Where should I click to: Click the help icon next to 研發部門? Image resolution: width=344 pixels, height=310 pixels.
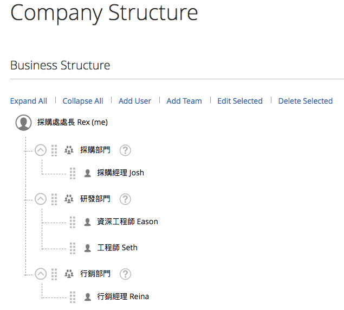click(x=126, y=199)
